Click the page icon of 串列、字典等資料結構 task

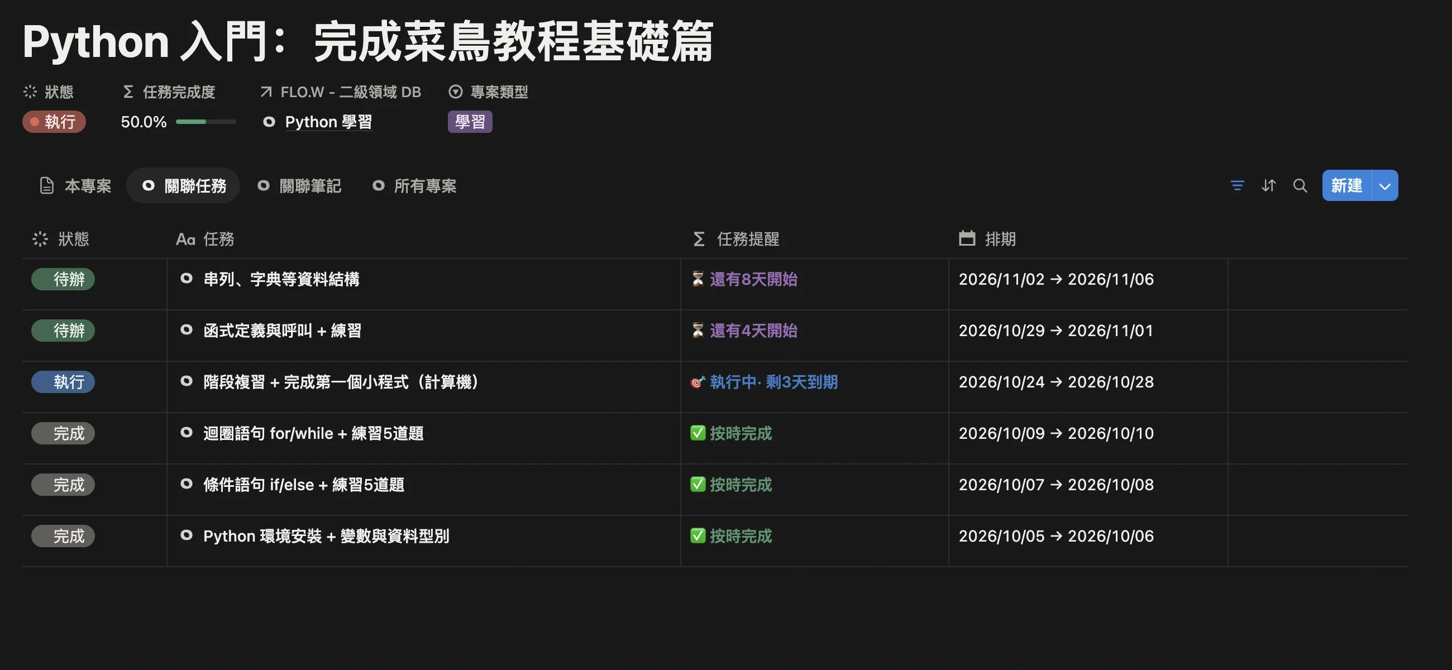pyautogui.click(x=186, y=279)
